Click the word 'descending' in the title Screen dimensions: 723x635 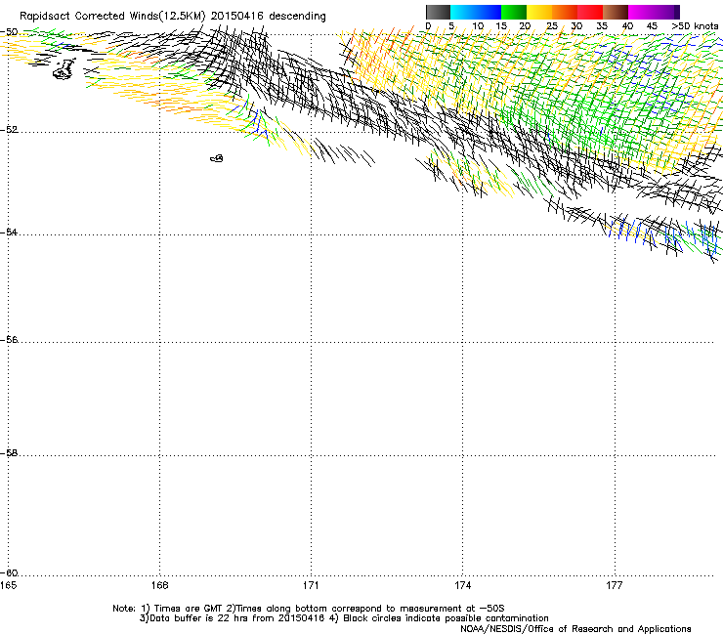pyautogui.click(x=297, y=17)
